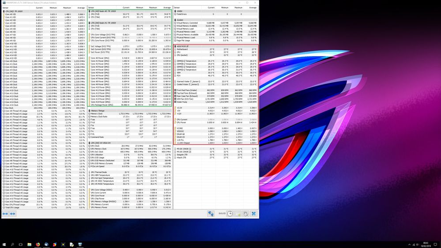Open Windows search from the taskbar
The height and width of the screenshot is (248, 441).
point(12,244)
